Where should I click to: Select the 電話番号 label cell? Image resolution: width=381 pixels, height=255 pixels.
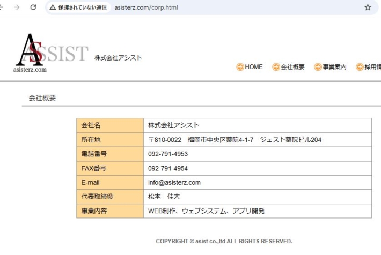click(x=110, y=154)
